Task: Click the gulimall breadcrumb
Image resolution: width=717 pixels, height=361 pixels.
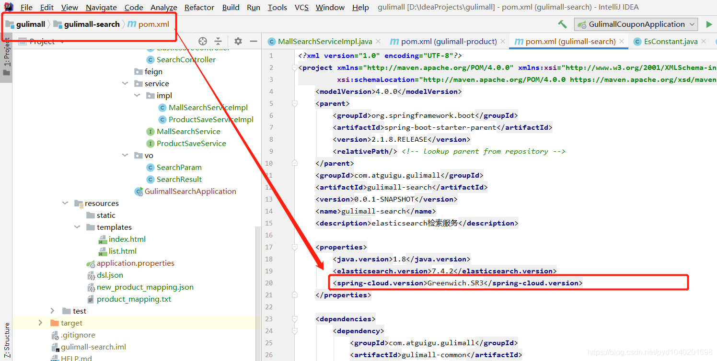Action: (25, 24)
